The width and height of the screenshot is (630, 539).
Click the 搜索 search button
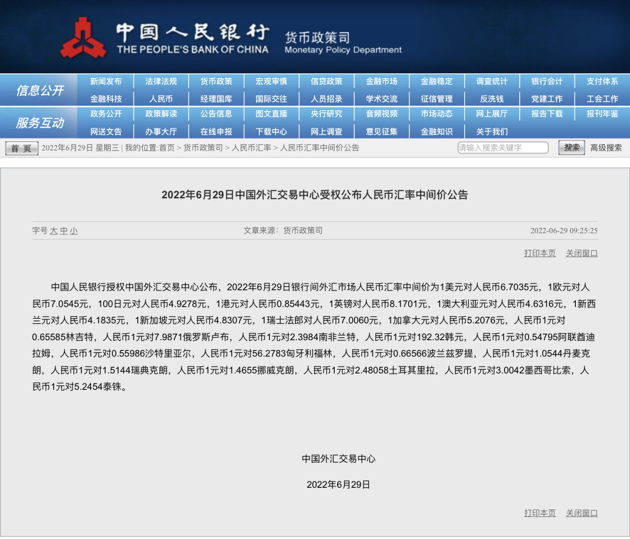[x=571, y=148]
